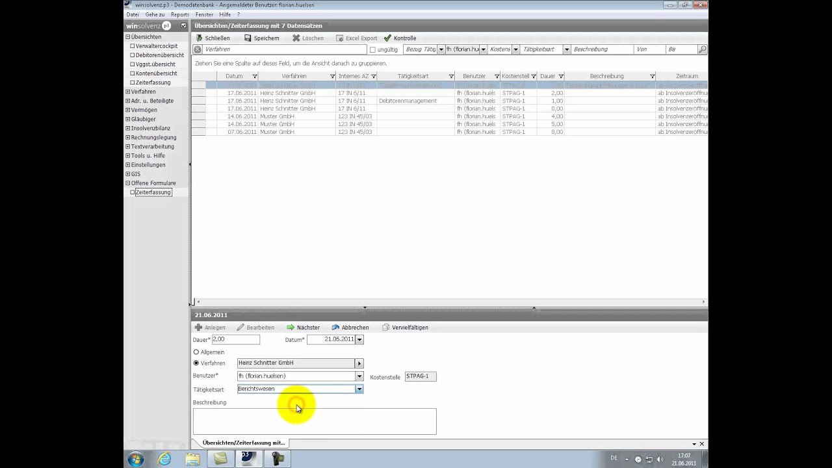Expand the Rechnungslegung tree node

pos(128,137)
